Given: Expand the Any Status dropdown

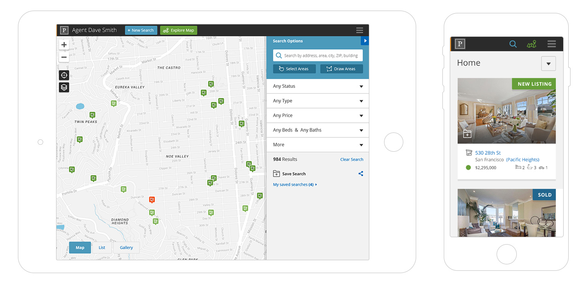Looking at the screenshot, I should pyautogui.click(x=317, y=86).
